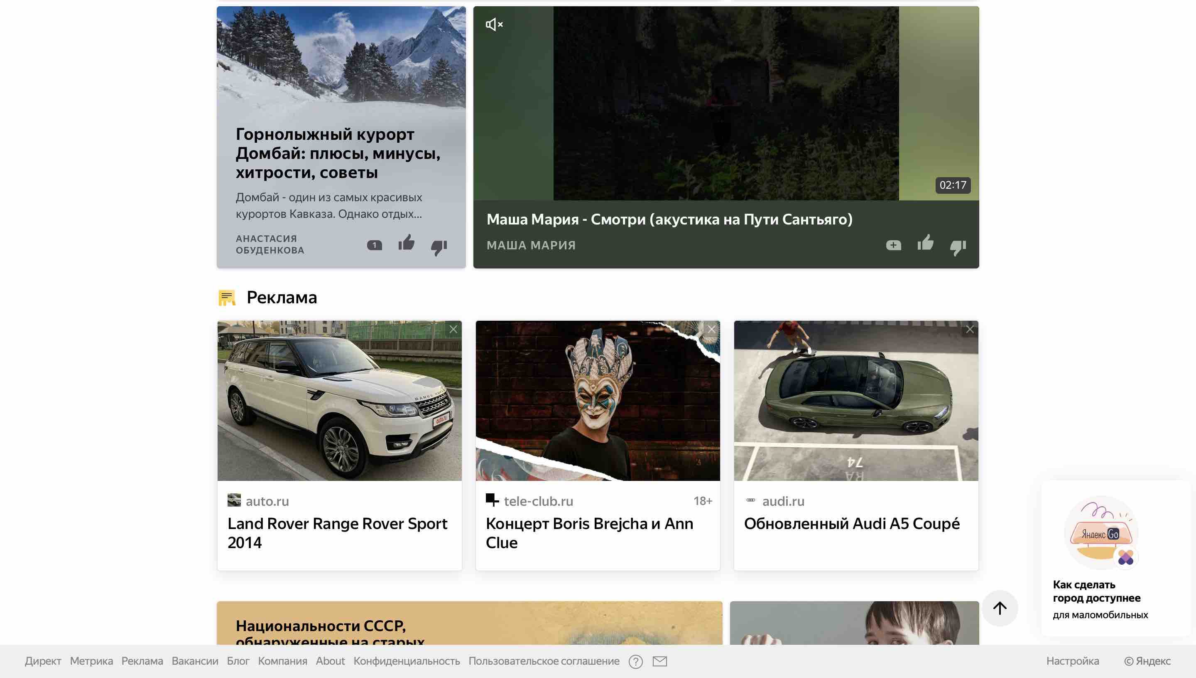The height and width of the screenshot is (678, 1196).
Task: Open the green Audi A5 ad image
Action: 856,400
